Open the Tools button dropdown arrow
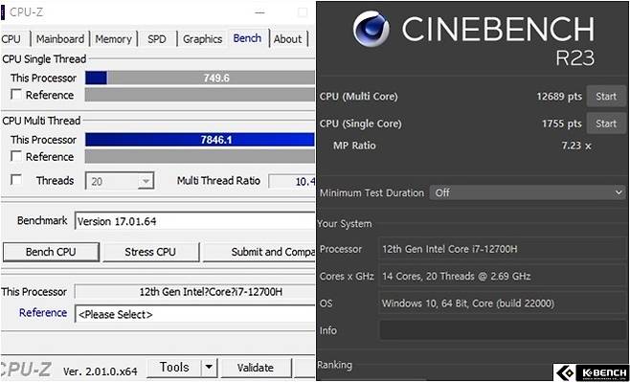Viewport: 630px width, 382px height. point(209,368)
